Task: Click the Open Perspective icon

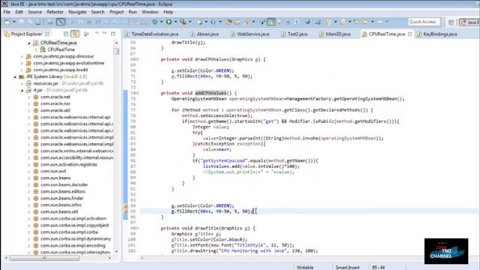Action: tap(451, 22)
